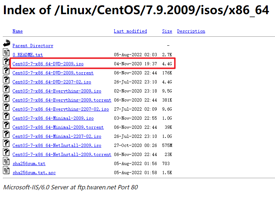Click the 703 size value

click(x=166, y=164)
